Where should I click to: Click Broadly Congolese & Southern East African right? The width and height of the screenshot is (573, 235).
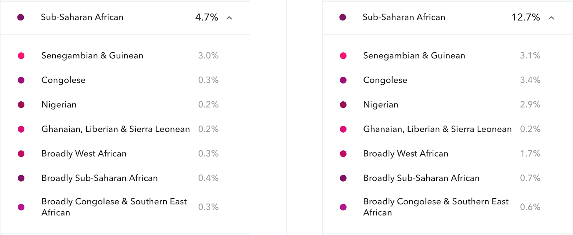pos(435,207)
